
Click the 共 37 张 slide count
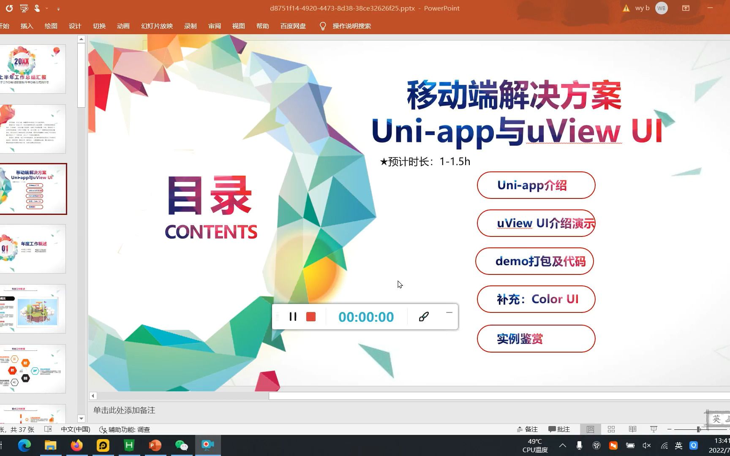coord(22,429)
